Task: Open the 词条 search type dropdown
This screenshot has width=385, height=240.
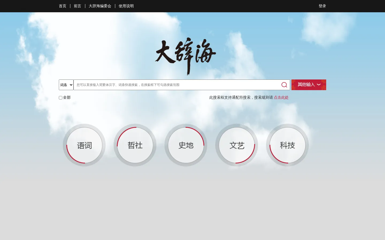Action: (66, 85)
